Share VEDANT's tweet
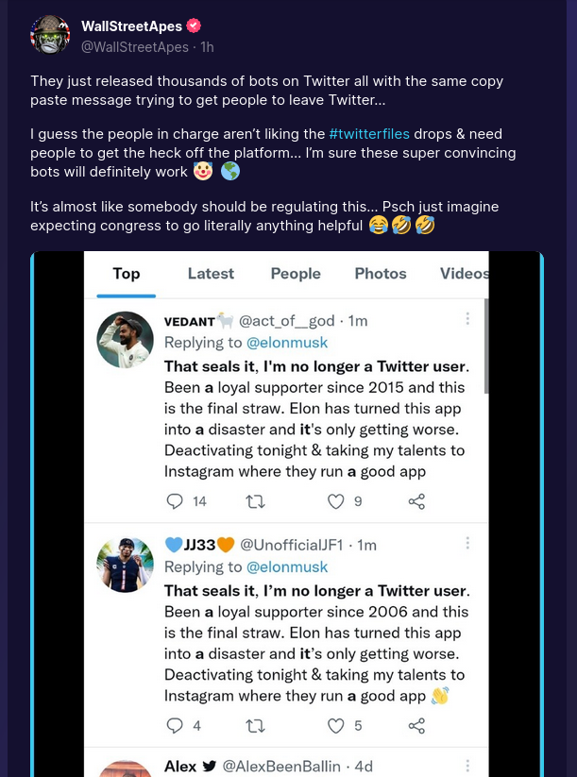The width and height of the screenshot is (577, 777). (x=416, y=501)
